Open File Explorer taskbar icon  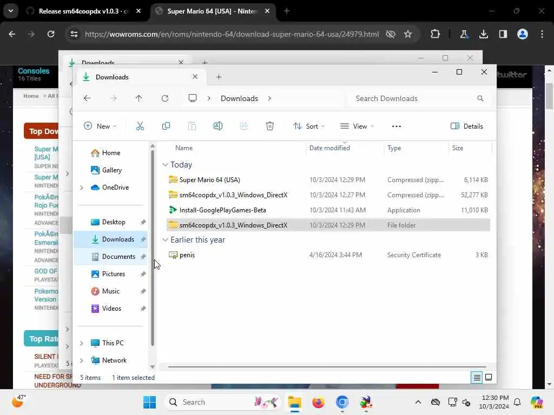pyautogui.click(x=294, y=402)
